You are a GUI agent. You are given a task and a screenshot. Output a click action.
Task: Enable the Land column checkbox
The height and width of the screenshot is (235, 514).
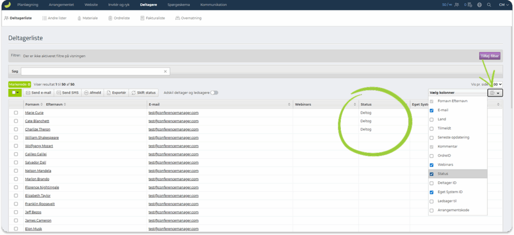pyautogui.click(x=432, y=120)
